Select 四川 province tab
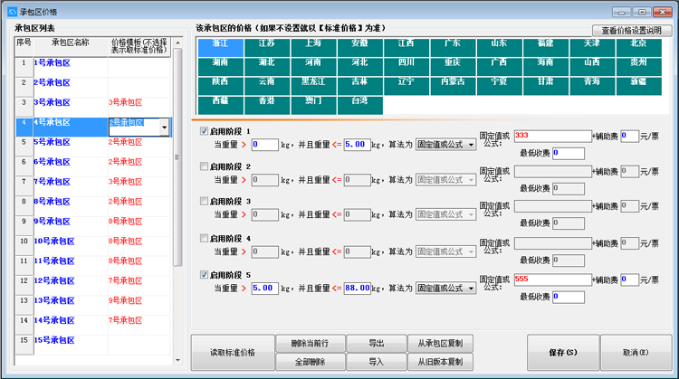679x379 pixels. [406, 67]
